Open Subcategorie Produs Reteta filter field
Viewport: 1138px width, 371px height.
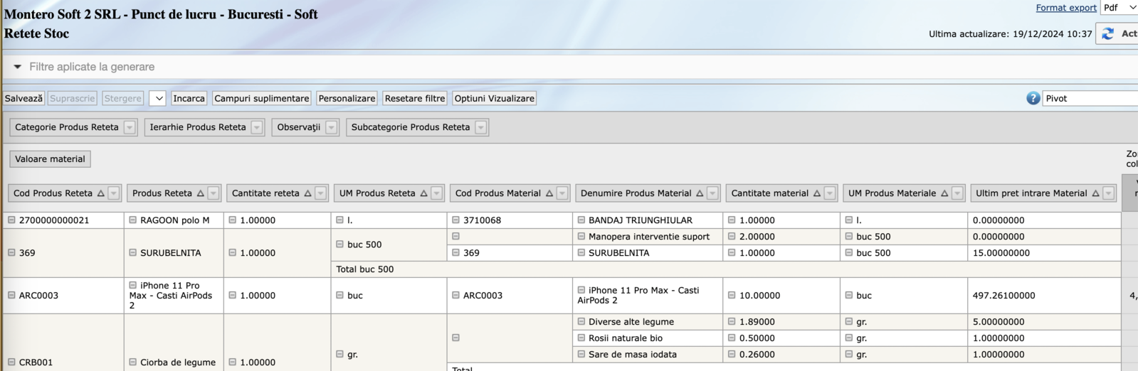pyautogui.click(x=480, y=127)
